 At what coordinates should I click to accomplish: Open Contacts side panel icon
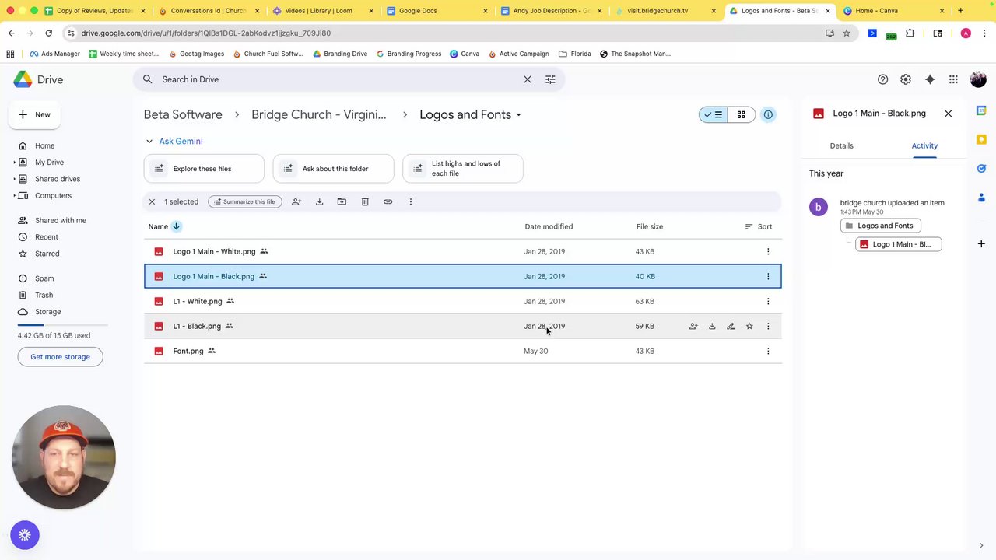coord(981,197)
